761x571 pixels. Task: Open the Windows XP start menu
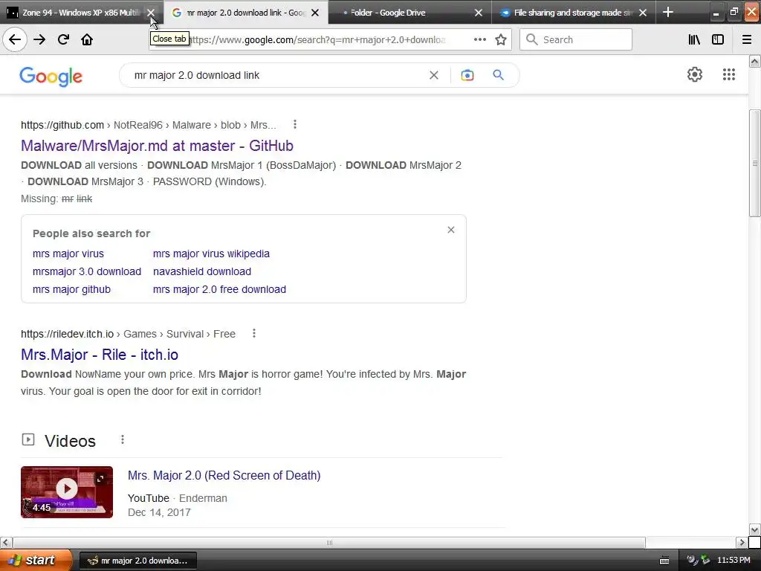pyautogui.click(x=35, y=560)
